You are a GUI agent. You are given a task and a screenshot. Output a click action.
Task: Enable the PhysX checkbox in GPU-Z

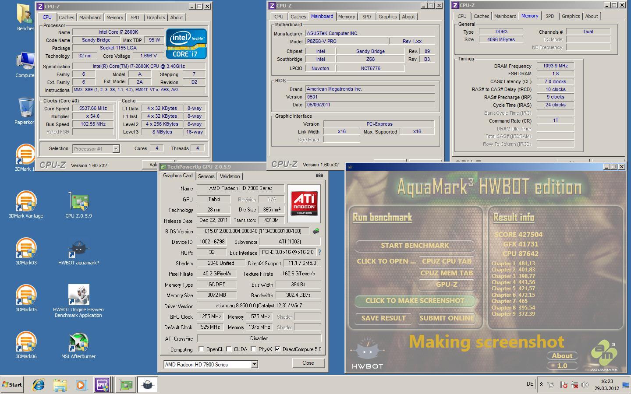253,349
